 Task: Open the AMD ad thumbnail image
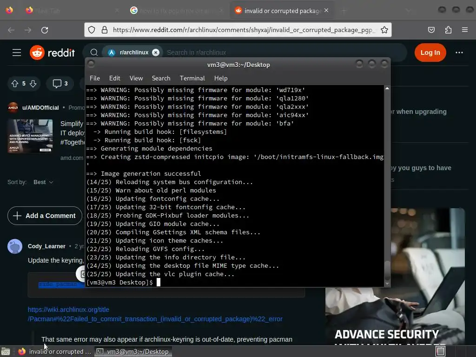click(30, 136)
